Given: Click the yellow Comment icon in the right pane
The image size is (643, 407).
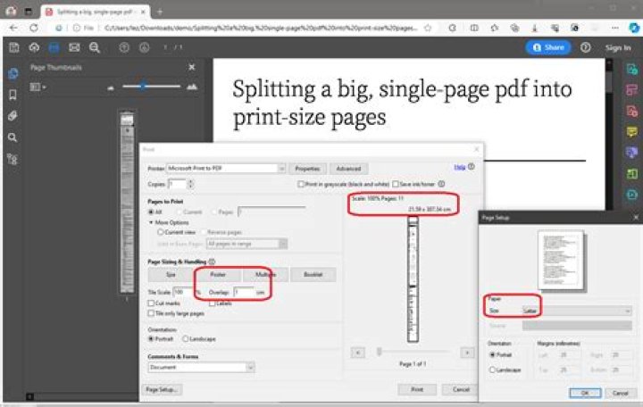Looking at the screenshot, I should [x=632, y=131].
